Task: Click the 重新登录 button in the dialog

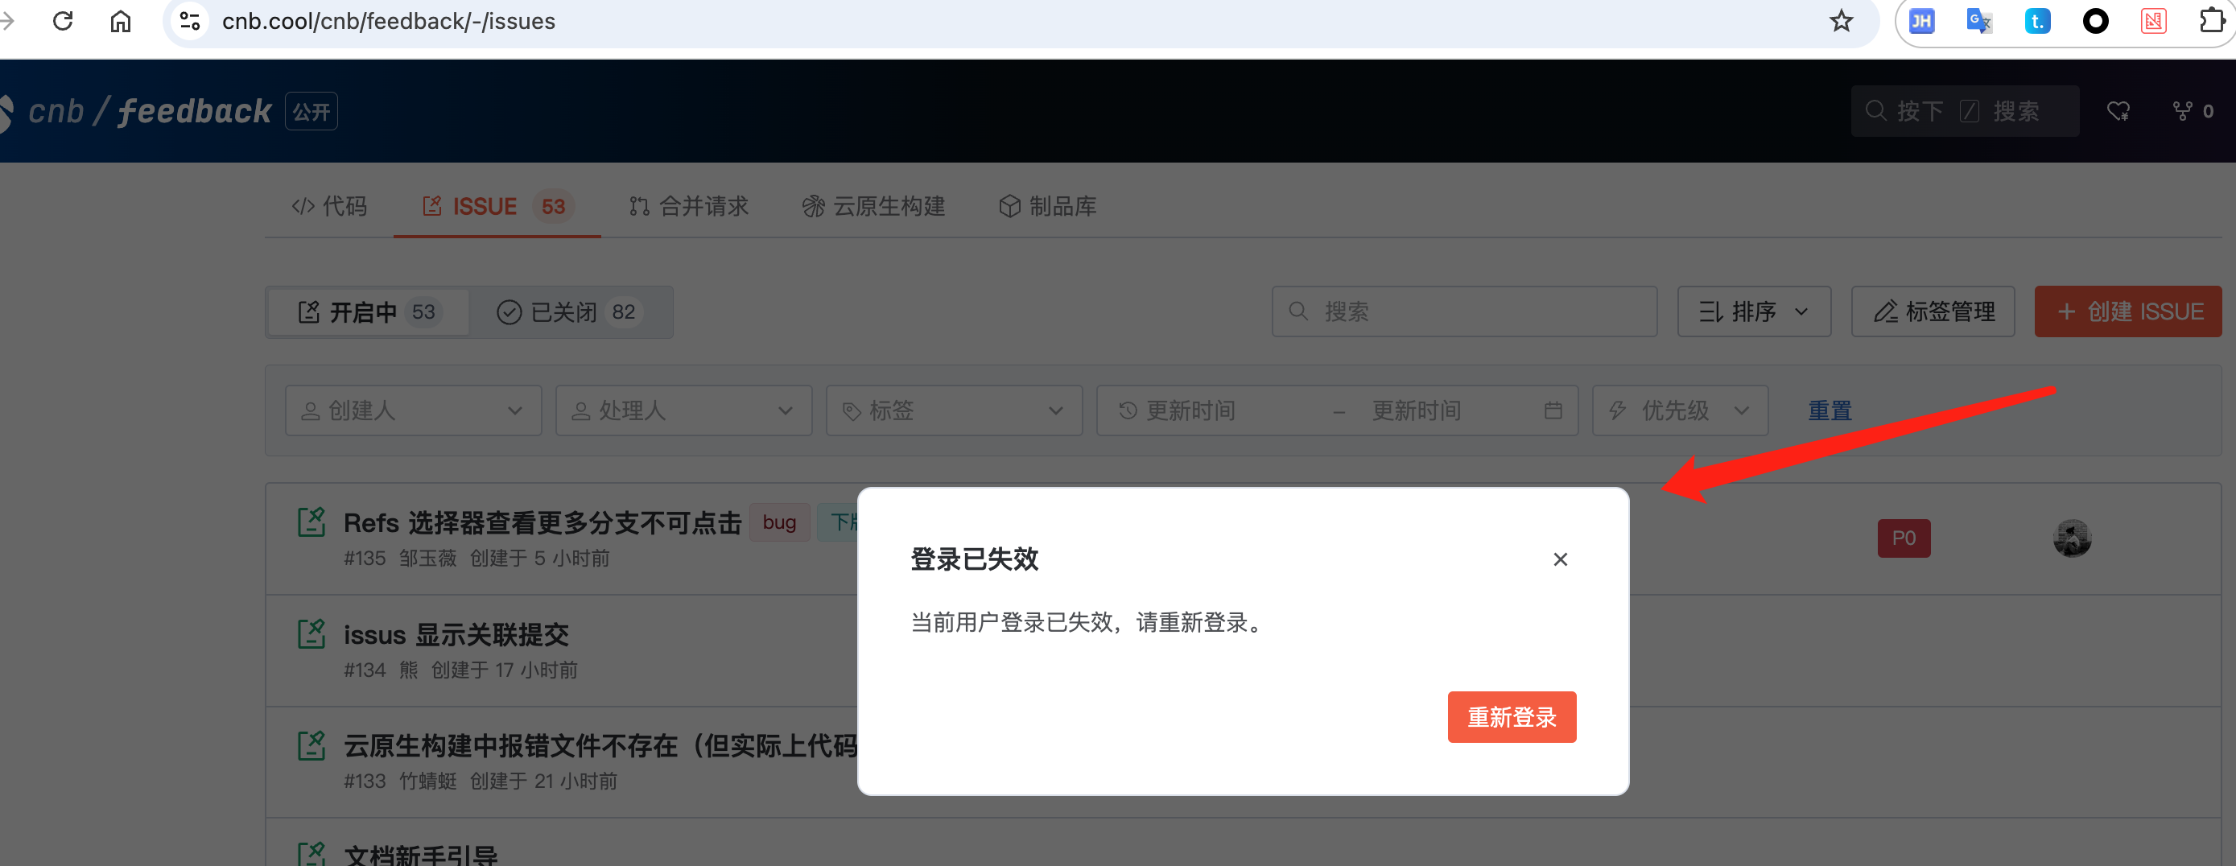Action: coord(1512,717)
